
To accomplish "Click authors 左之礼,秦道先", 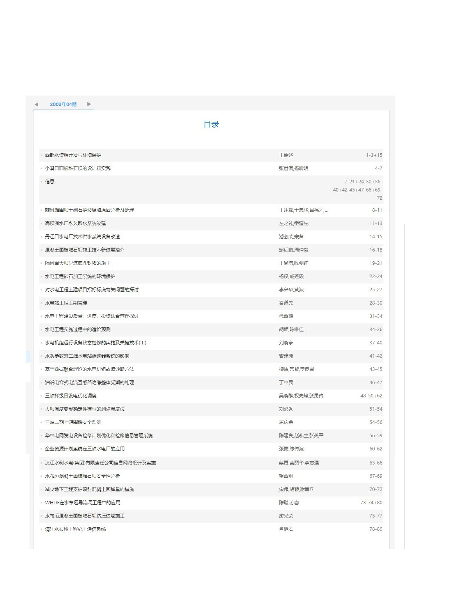I will click(x=294, y=223).
